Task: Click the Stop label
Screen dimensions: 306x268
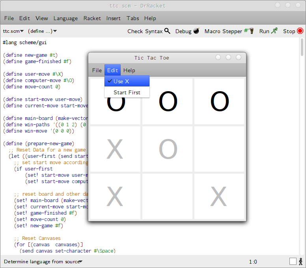Action: coord(289,31)
